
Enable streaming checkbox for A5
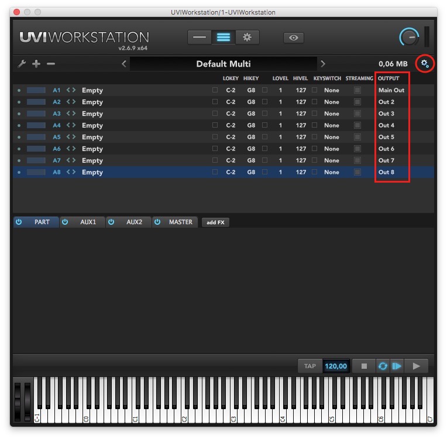357,137
